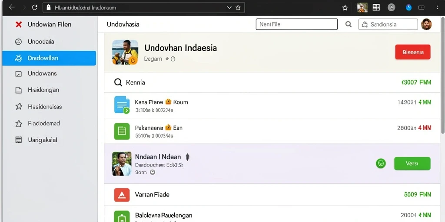Click the image icon beside Undowans
Viewport: 445px width, 222px height.
18,74
